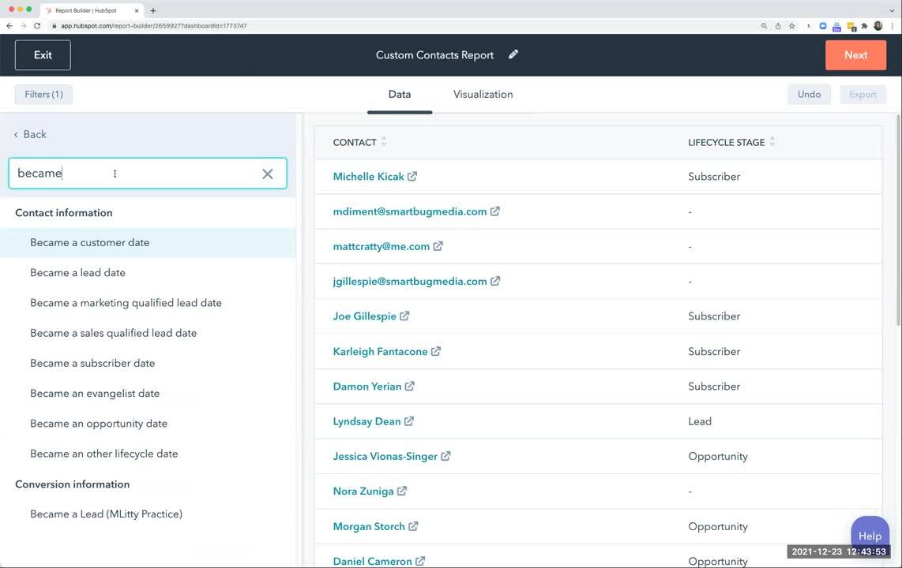Image resolution: width=902 pixels, height=568 pixels.
Task: Click the browser zoom magnifier icon
Action: click(x=764, y=26)
